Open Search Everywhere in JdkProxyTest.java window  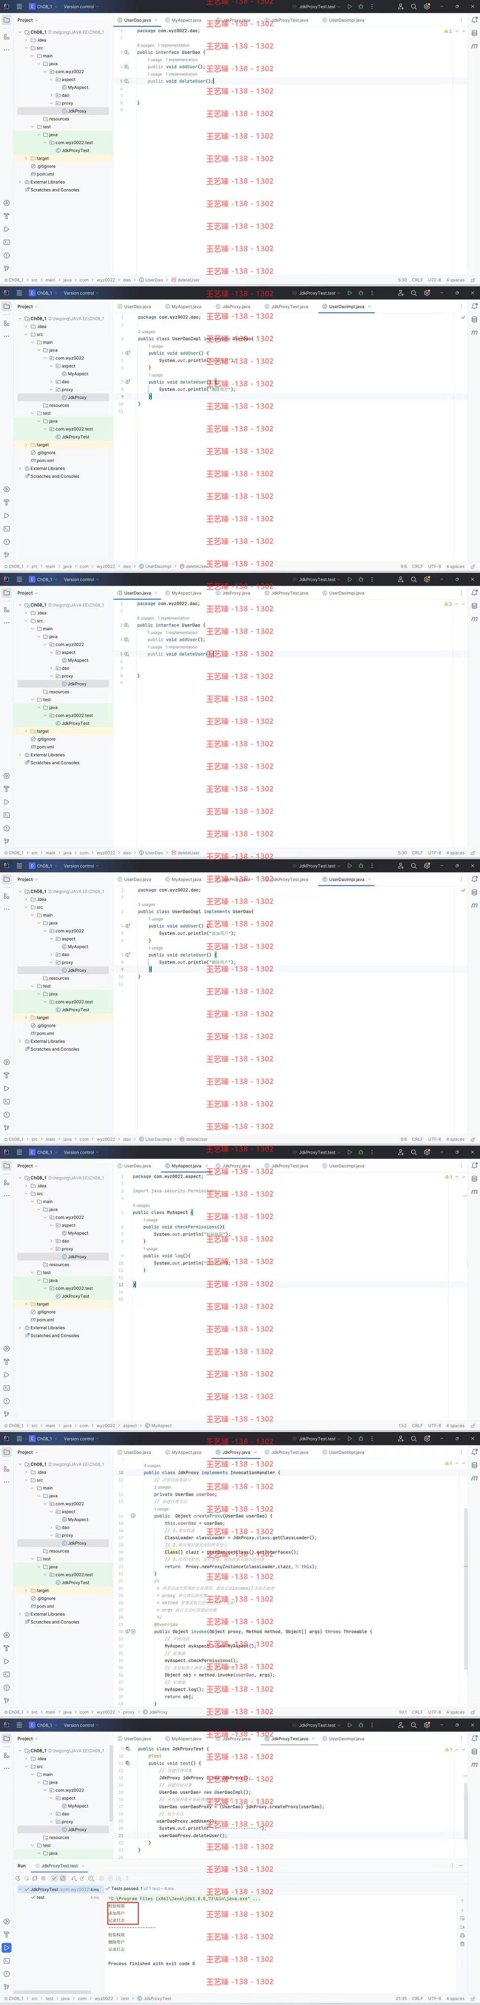coord(414,1725)
